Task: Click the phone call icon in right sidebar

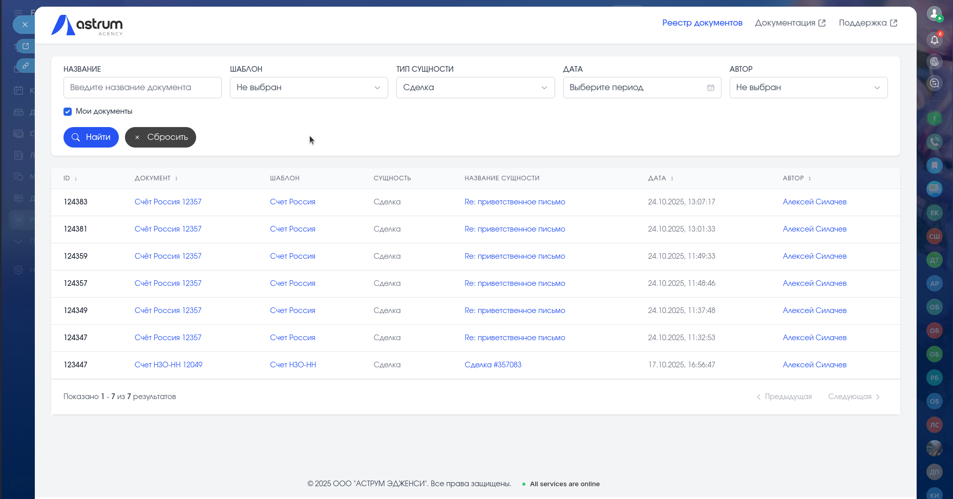Action: point(934,141)
